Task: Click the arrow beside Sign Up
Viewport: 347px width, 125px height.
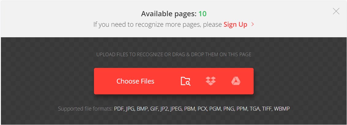Action: point(252,24)
